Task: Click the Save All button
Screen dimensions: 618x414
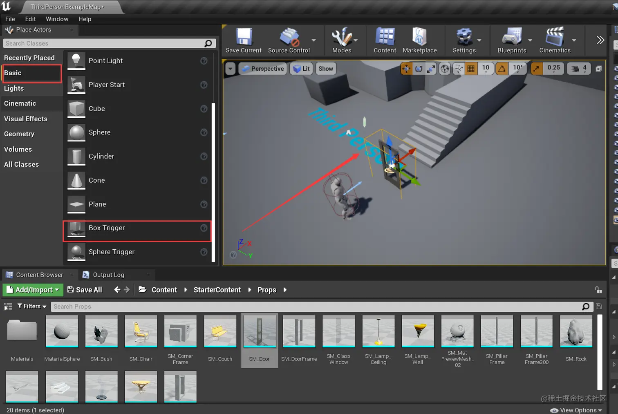Action: pyautogui.click(x=85, y=290)
